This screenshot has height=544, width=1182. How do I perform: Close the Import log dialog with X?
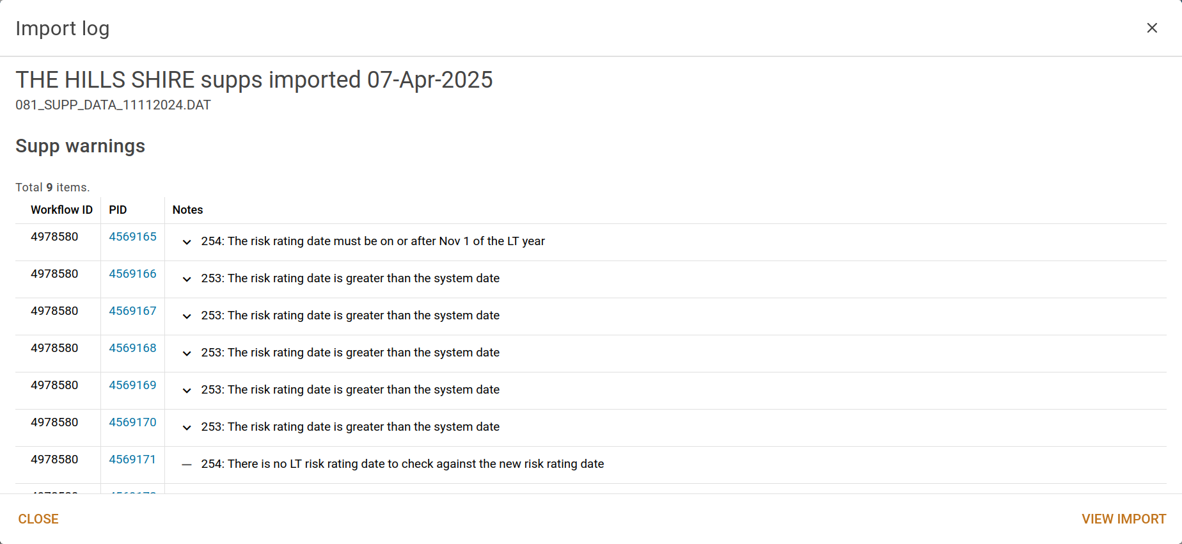click(1152, 28)
